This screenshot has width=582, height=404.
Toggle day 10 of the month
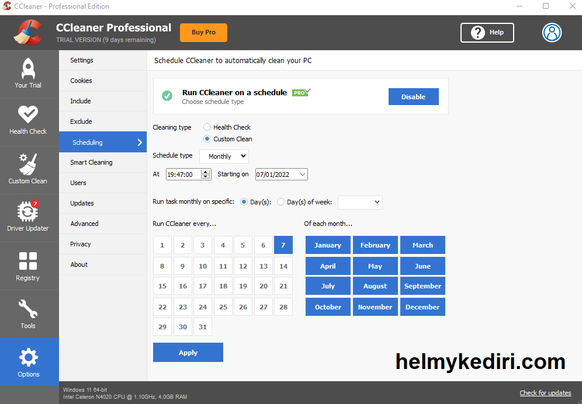pos(203,266)
